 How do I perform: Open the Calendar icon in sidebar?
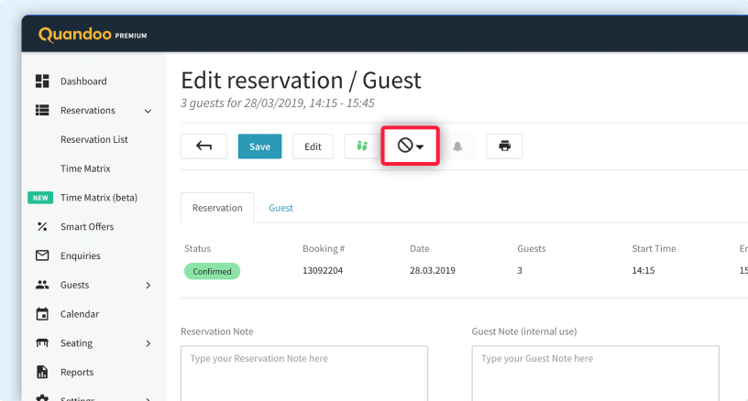coord(42,314)
